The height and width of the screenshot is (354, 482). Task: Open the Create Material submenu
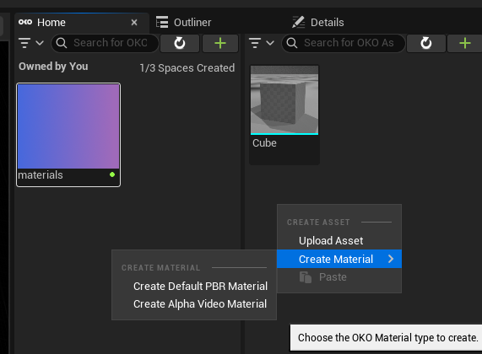tap(339, 259)
